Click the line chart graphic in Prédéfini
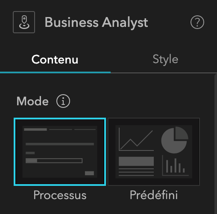The image size is (217, 214). click(136, 139)
